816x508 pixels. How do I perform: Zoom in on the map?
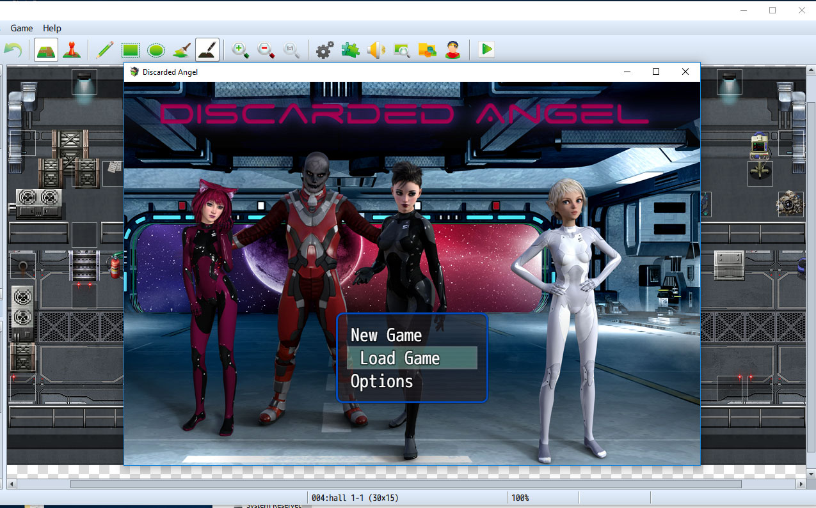241,50
